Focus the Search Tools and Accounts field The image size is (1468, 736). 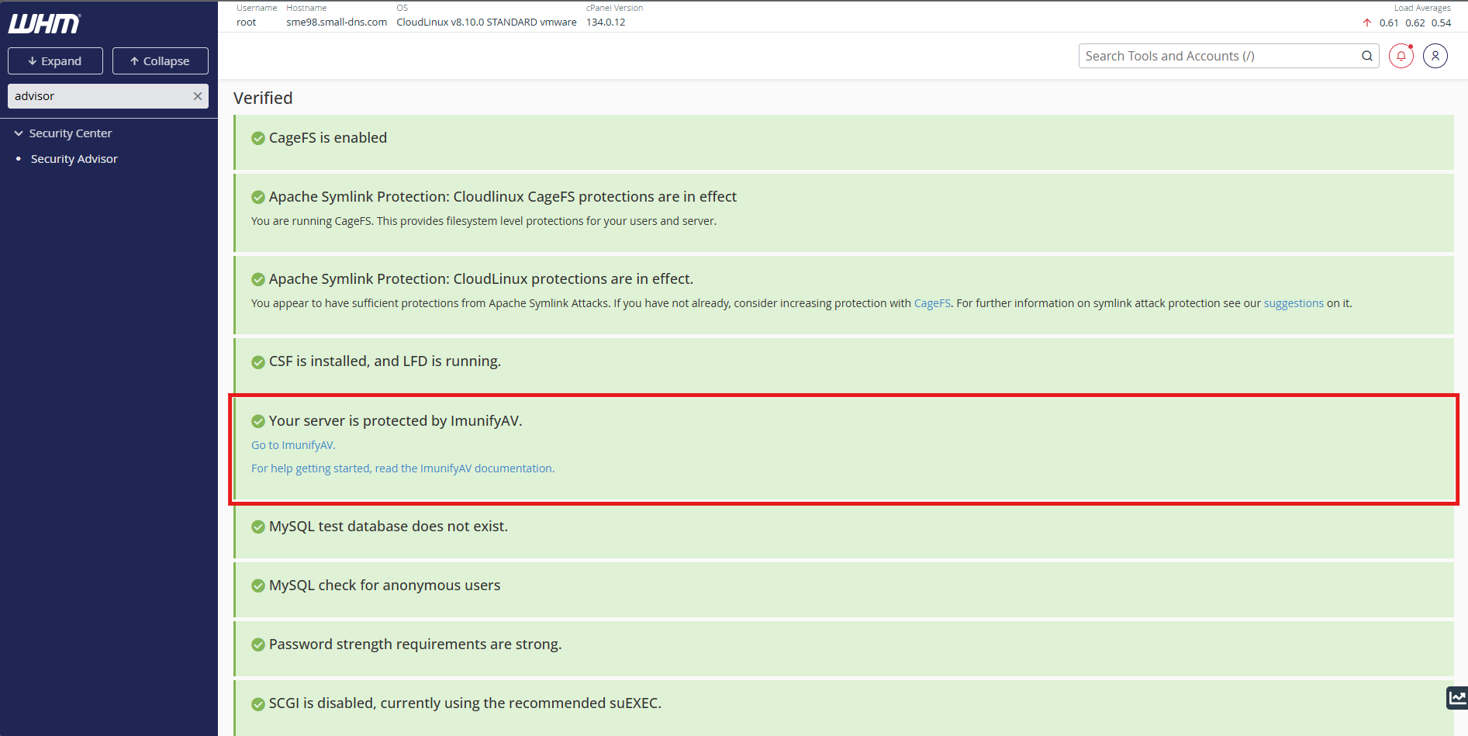click(x=1218, y=56)
